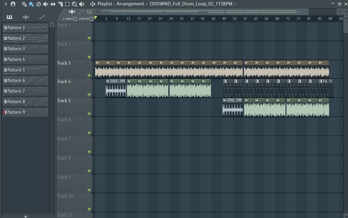Click the pattern picker scrollbar up arrow
Image resolution: width=348 pixels, height=218 pixels.
tap(52, 24)
